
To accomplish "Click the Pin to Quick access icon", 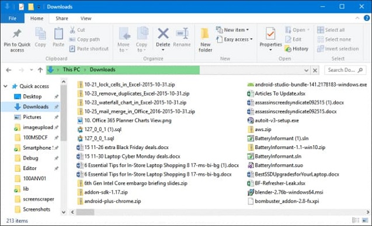I will (17, 34).
